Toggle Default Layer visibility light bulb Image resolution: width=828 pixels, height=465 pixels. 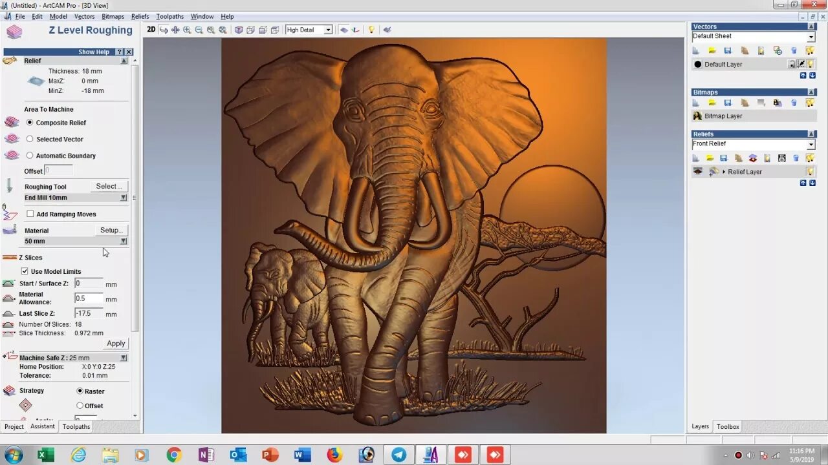[x=811, y=64]
